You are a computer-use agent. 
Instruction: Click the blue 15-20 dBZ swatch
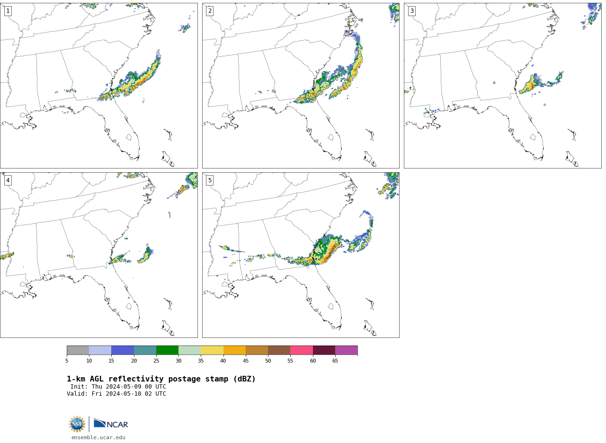tap(123, 350)
